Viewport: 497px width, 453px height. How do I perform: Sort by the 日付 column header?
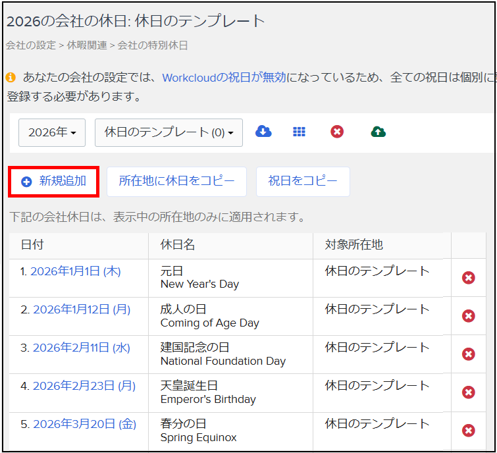(x=32, y=245)
